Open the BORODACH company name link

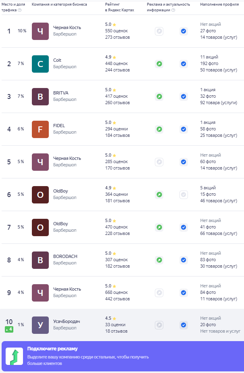coord(65,256)
